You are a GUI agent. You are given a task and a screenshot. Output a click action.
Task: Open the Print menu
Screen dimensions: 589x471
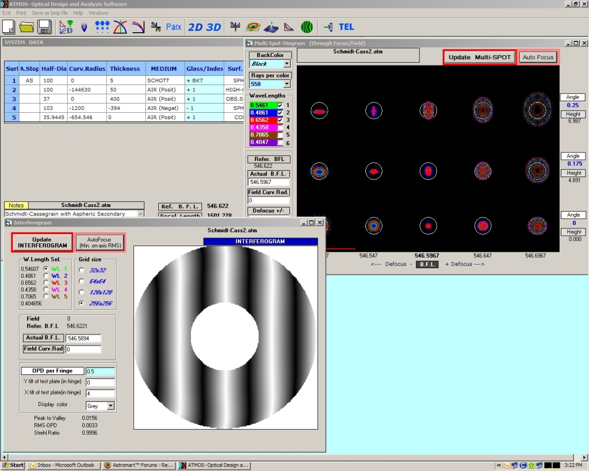pyautogui.click(x=21, y=13)
